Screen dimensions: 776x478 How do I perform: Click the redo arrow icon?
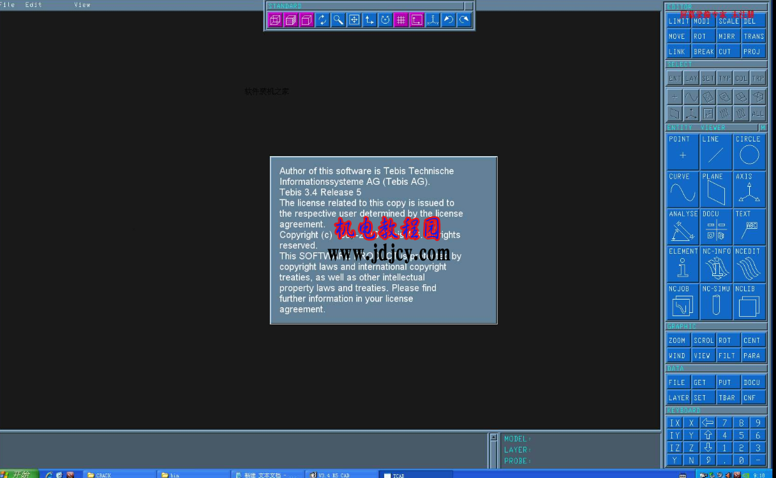point(464,20)
